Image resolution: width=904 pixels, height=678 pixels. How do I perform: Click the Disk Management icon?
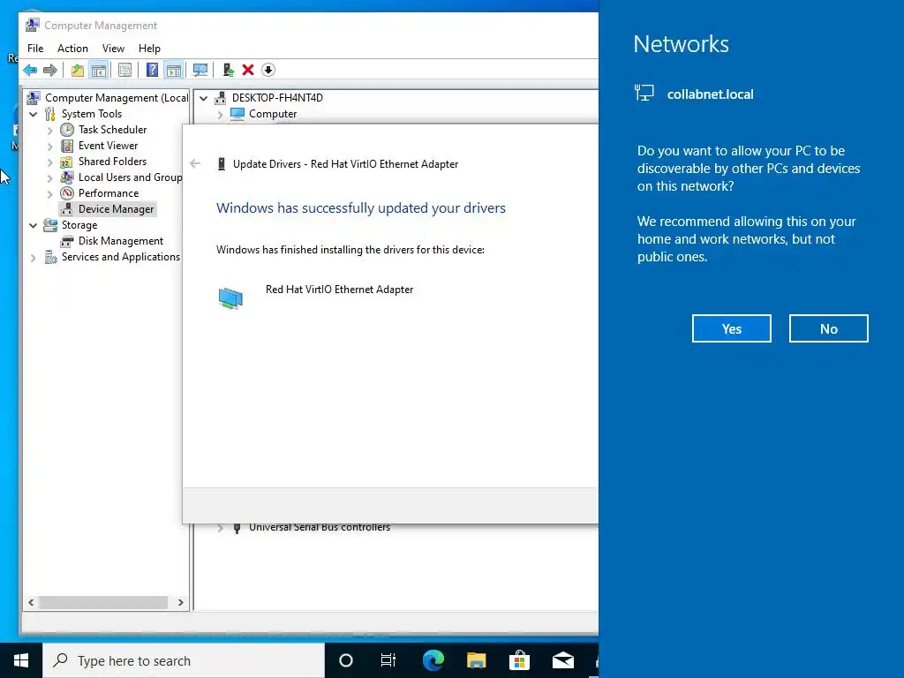(67, 241)
